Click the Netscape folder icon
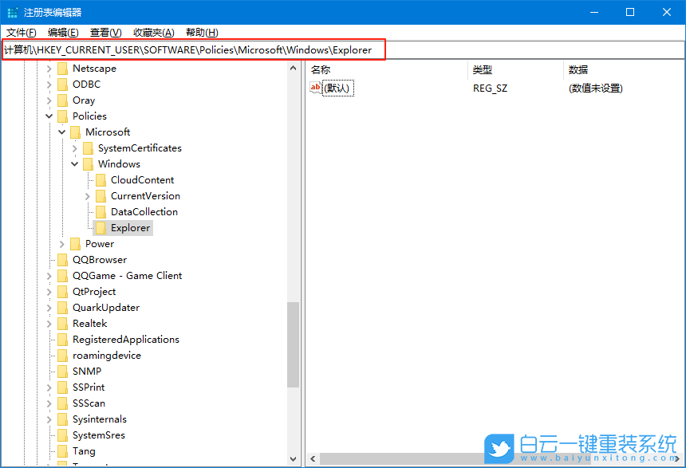The height and width of the screenshot is (468, 686). pos(63,68)
